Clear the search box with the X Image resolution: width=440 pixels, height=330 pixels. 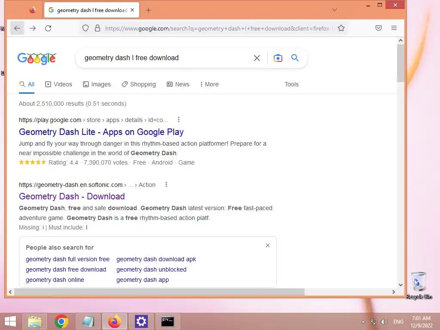pos(257,58)
